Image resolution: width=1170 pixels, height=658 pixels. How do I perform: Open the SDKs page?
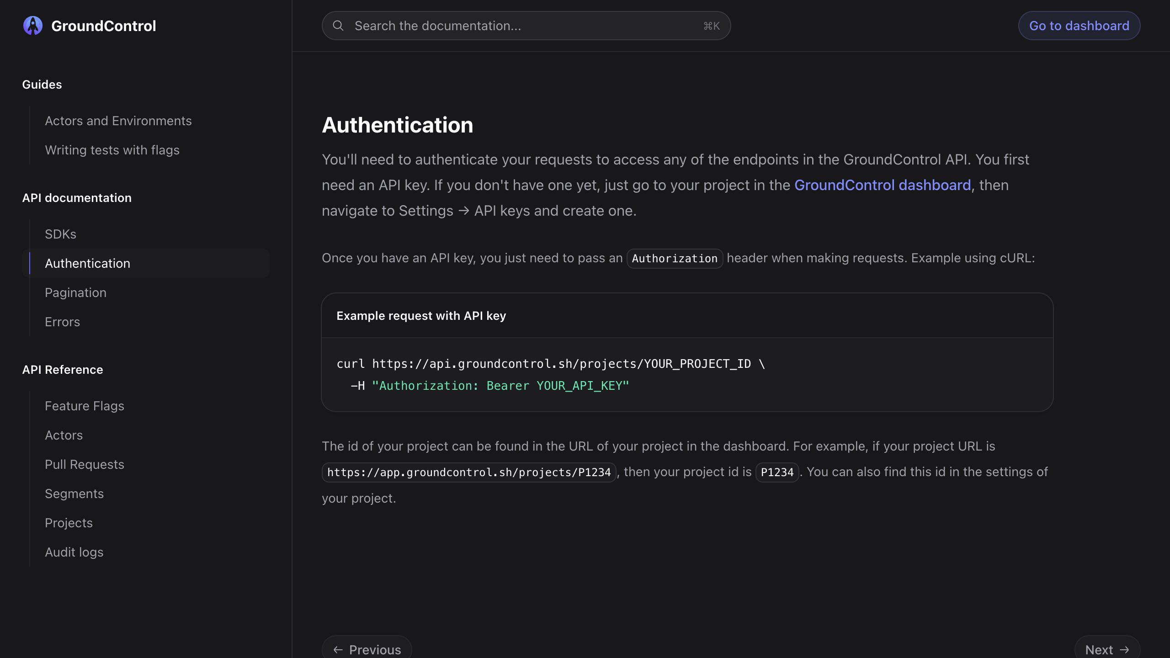[x=60, y=234]
